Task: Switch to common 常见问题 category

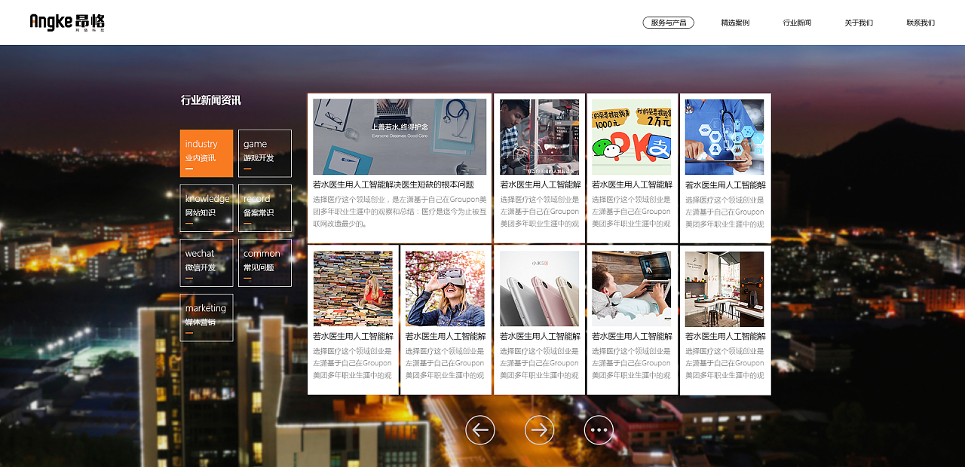Action: click(x=265, y=263)
